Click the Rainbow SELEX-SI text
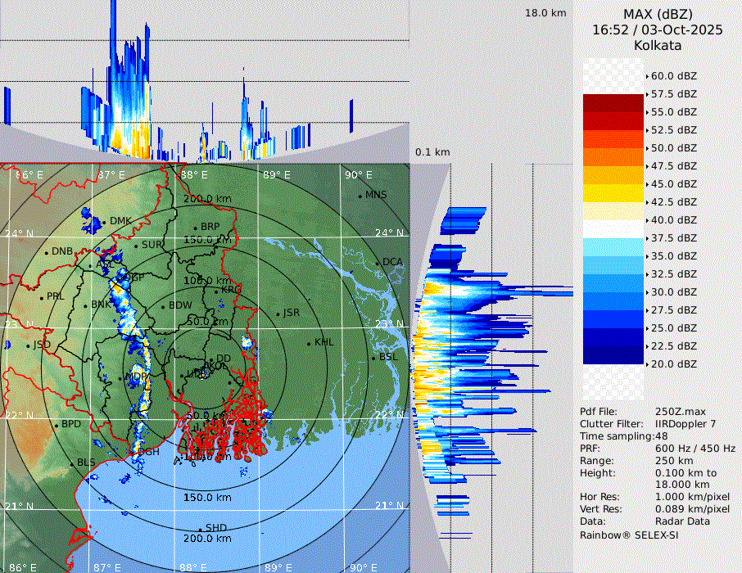Image resolution: width=742 pixels, height=573 pixels. tap(629, 535)
